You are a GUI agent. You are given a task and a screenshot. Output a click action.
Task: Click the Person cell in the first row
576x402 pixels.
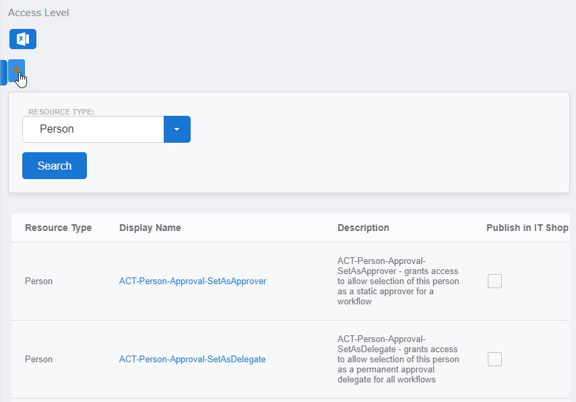(x=38, y=281)
